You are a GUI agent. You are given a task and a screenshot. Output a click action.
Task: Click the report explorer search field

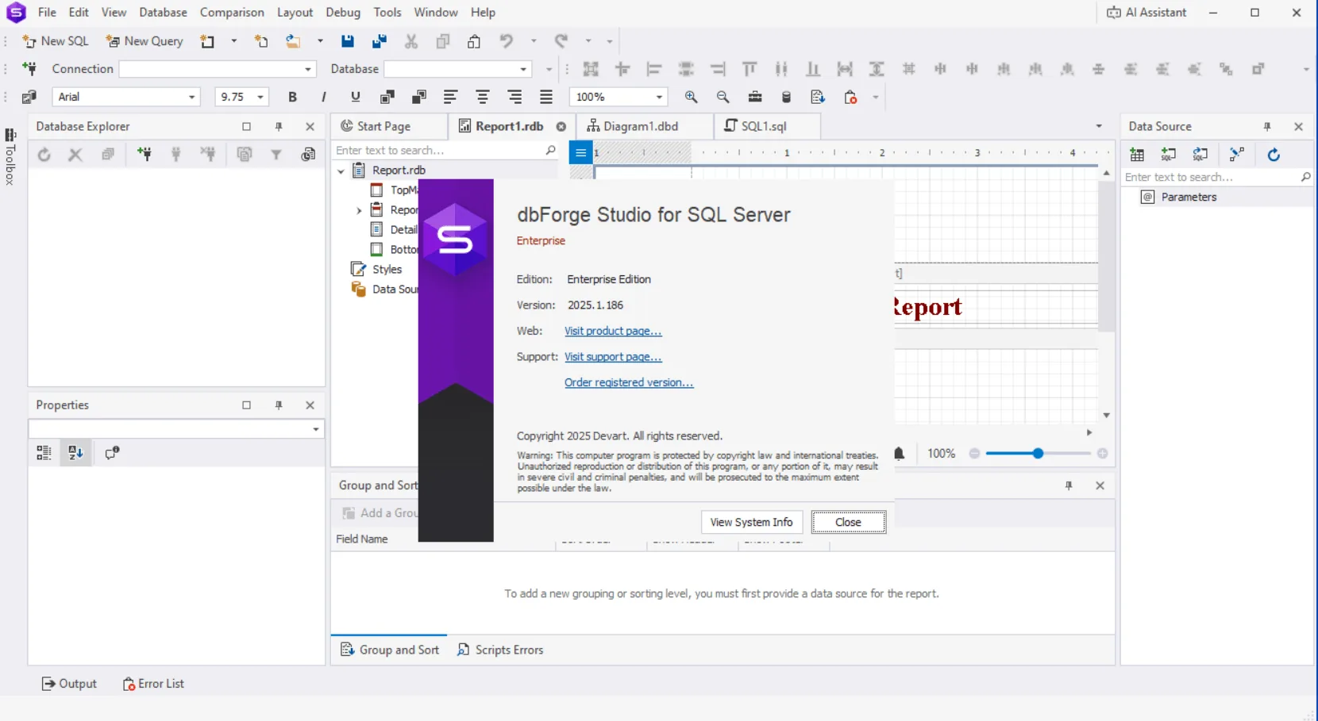pyautogui.click(x=445, y=150)
